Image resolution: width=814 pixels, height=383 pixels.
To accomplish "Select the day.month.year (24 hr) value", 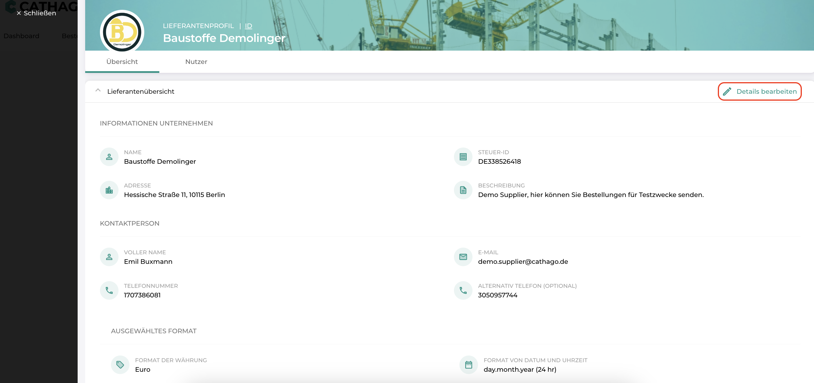I will 520,370.
